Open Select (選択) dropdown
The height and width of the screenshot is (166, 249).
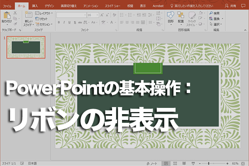pyautogui.click(x=215, y=24)
